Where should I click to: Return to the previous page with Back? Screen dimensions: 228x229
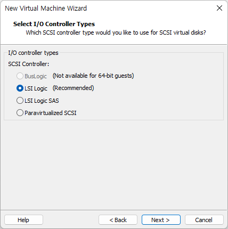tap(118, 220)
